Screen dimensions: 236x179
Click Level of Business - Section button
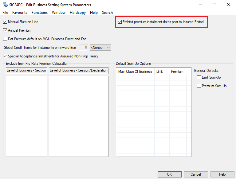26,70
